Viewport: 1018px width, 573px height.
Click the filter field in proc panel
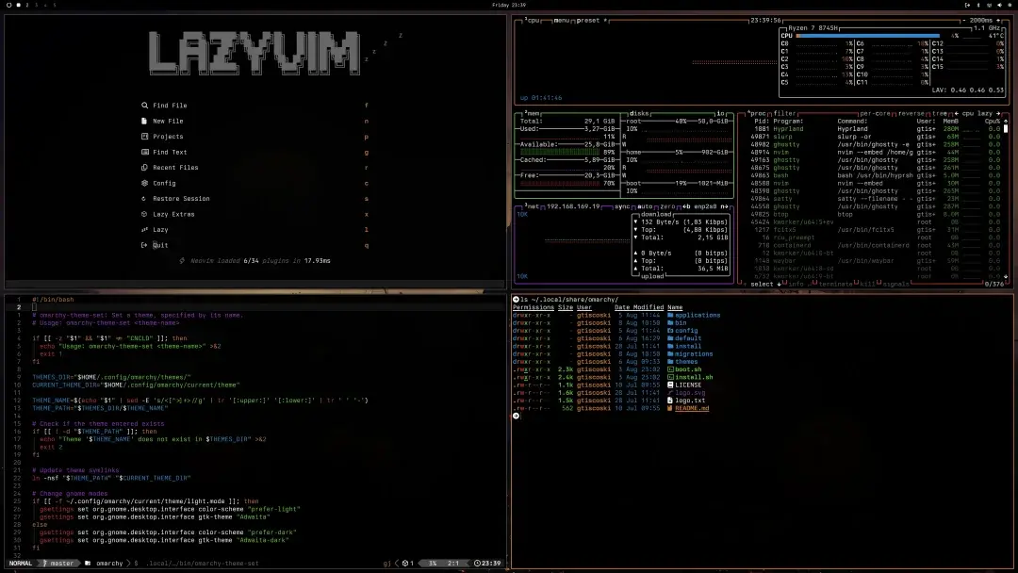pyautogui.click(x=784, y=113)
